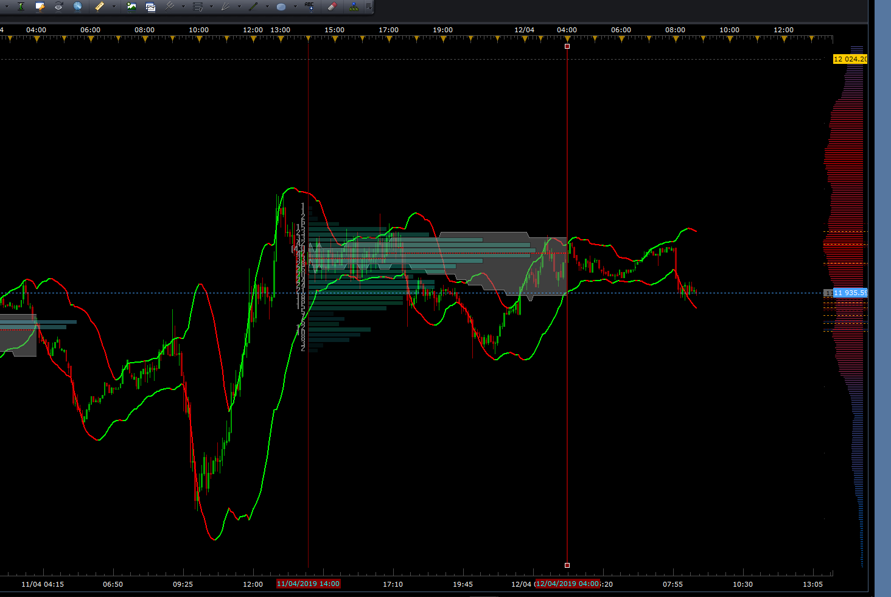Open dropdown next to trend line tool
This screenshot has height=597, width=891.
267,7
